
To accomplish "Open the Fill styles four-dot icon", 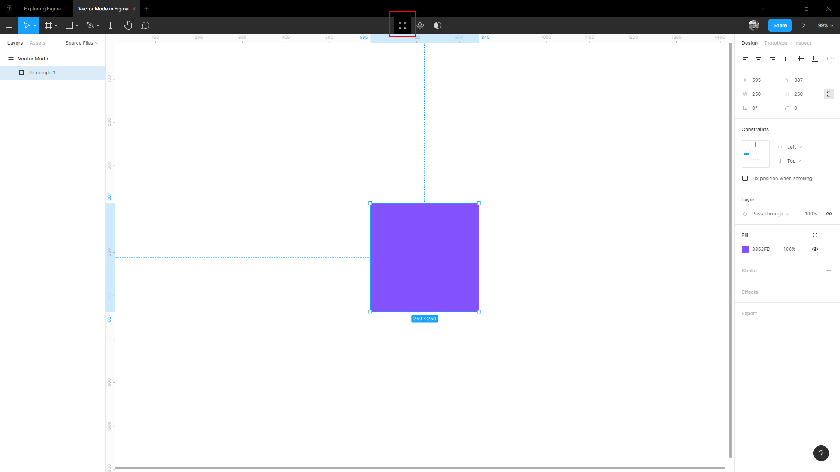I will coord(815,235).
